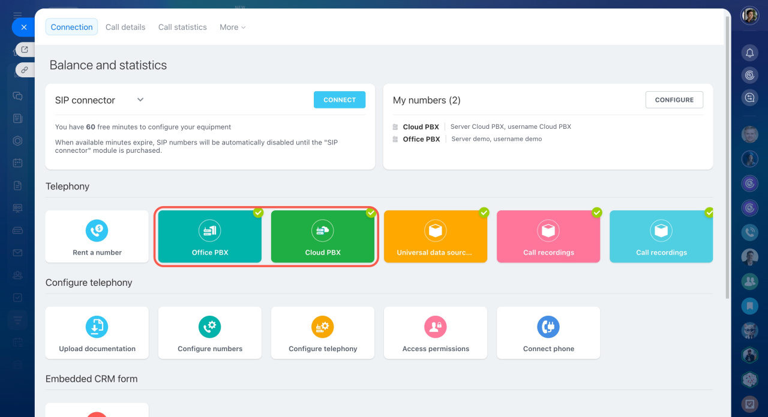Switch to the Call statistics tab
Viewport: 768px width, 417px height.
[182, 27]
